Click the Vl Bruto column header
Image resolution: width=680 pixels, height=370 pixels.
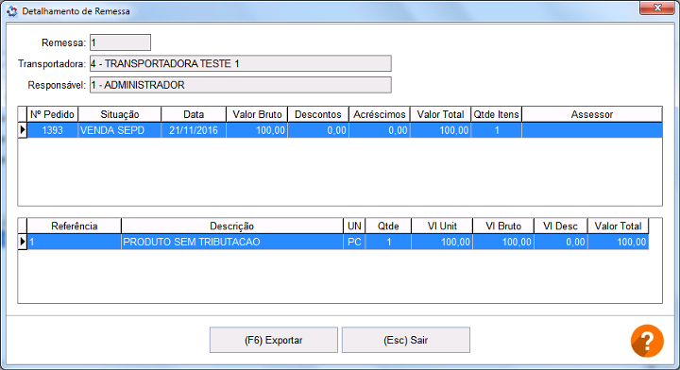[503, 227]
